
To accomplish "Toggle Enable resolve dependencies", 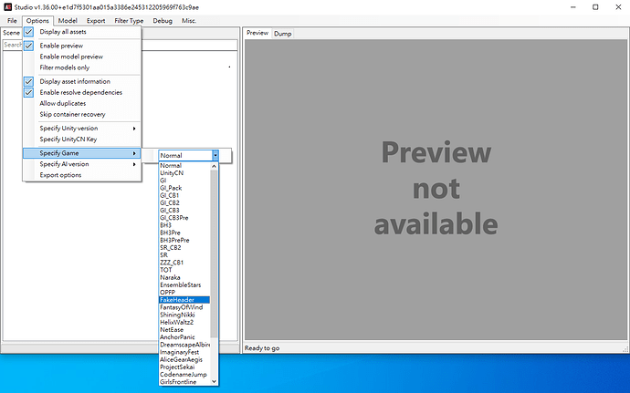I will (82, 92).
